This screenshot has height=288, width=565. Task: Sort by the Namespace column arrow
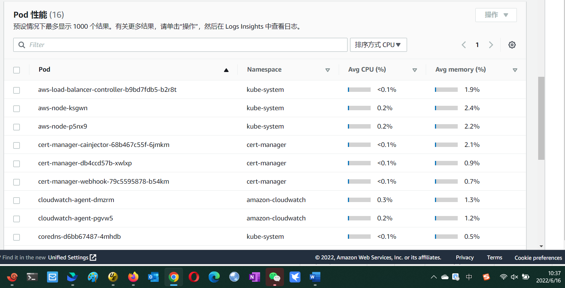click(328, 70)
